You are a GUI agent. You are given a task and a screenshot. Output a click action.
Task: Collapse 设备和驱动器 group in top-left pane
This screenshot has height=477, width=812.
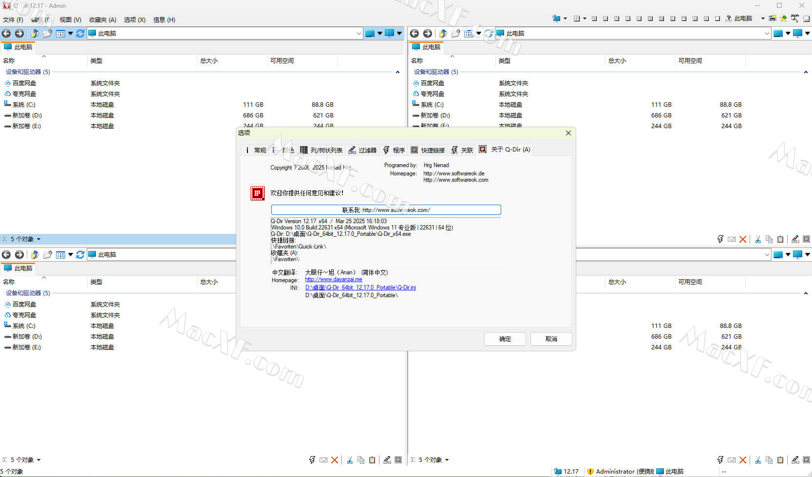coord(397,72)
